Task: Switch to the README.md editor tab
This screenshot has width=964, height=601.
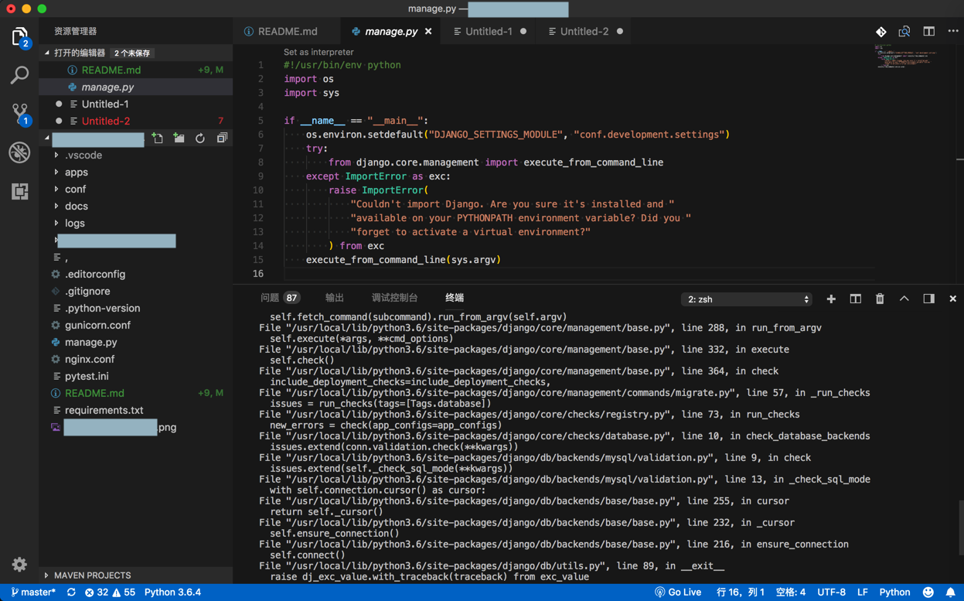Action: click(x=287, y=32)
